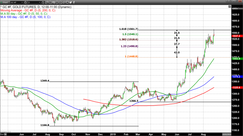Click the chain link symbol-linking icon
Viewport: 243px width, 136px height.
point(64,2)
